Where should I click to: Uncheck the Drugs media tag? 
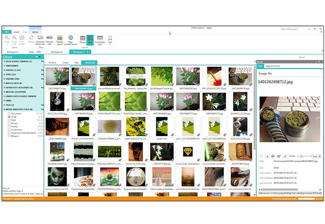pos(9,117)
